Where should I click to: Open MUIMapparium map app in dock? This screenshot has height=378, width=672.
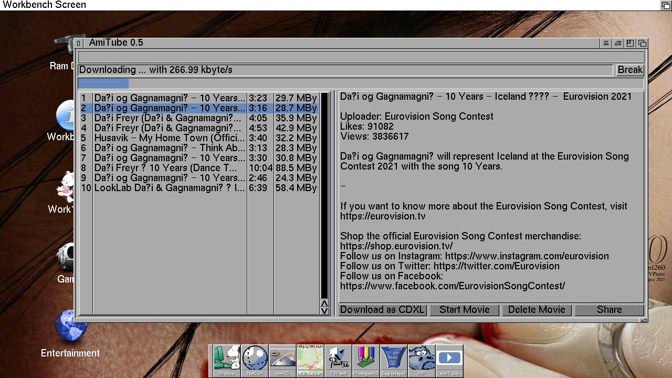(x=310, y=361)
